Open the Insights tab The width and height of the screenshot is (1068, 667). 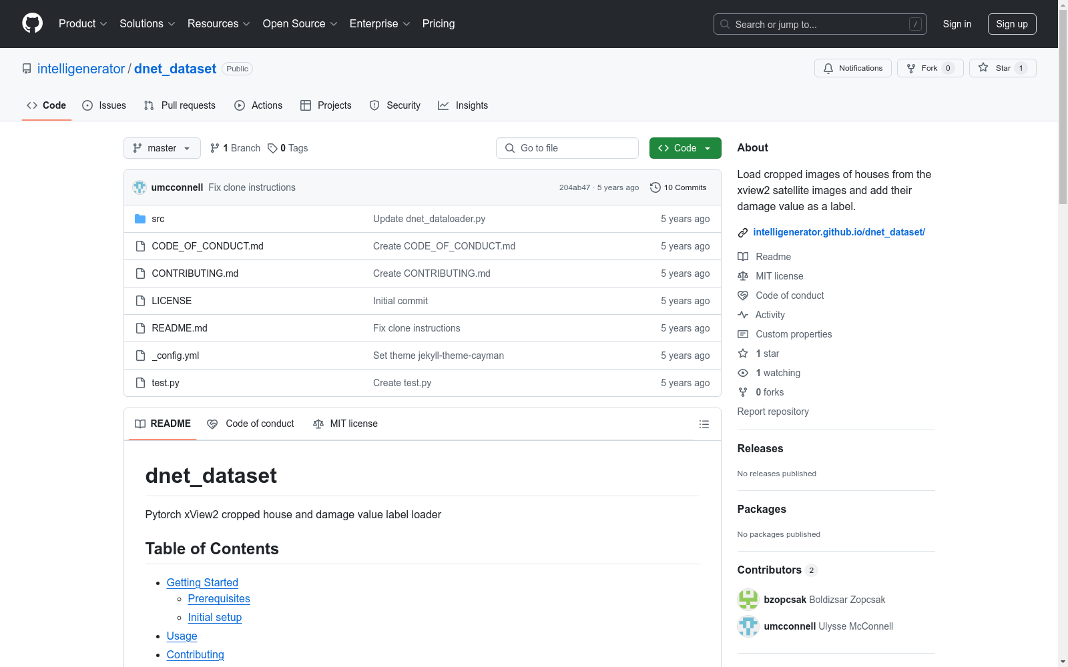coord(463,105)
